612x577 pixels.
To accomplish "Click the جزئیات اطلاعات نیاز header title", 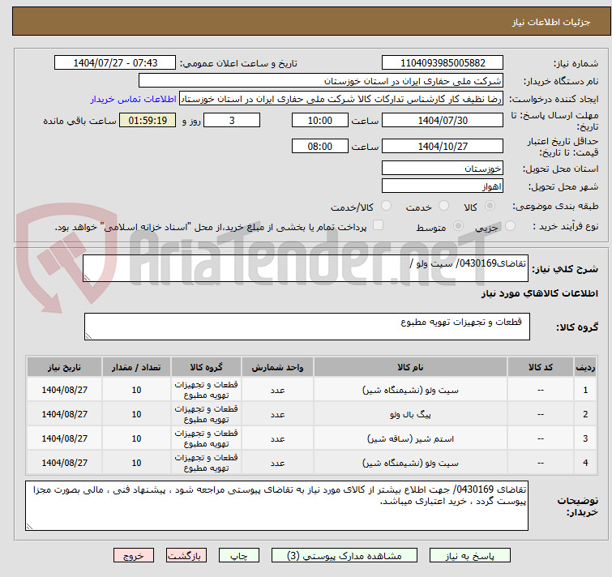I will 551,22.
